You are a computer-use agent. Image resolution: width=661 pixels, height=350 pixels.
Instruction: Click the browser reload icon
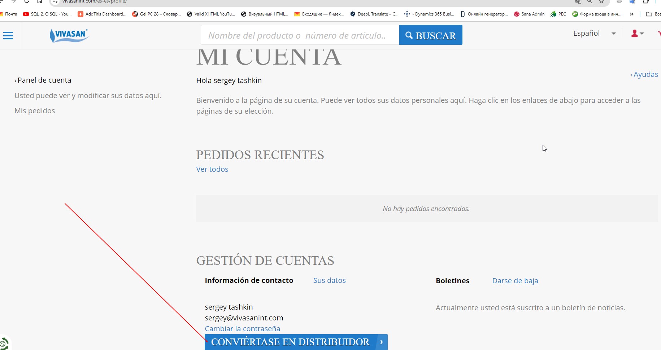point(27,1)
